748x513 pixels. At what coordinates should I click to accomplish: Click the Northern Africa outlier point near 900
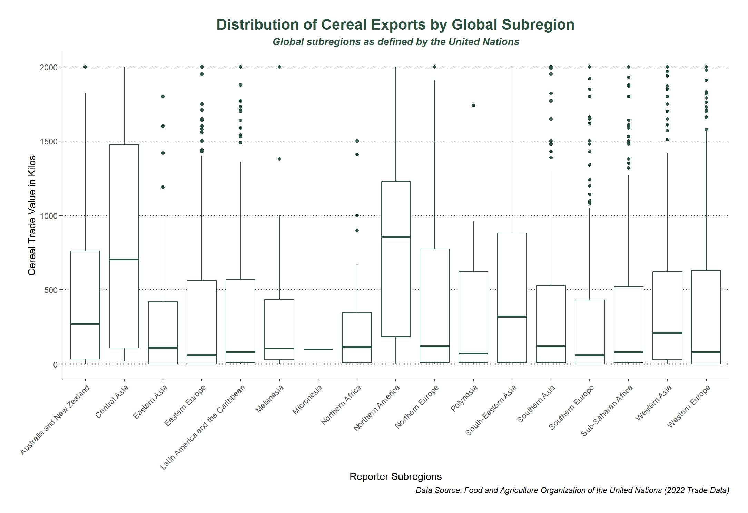pos(357,230)
